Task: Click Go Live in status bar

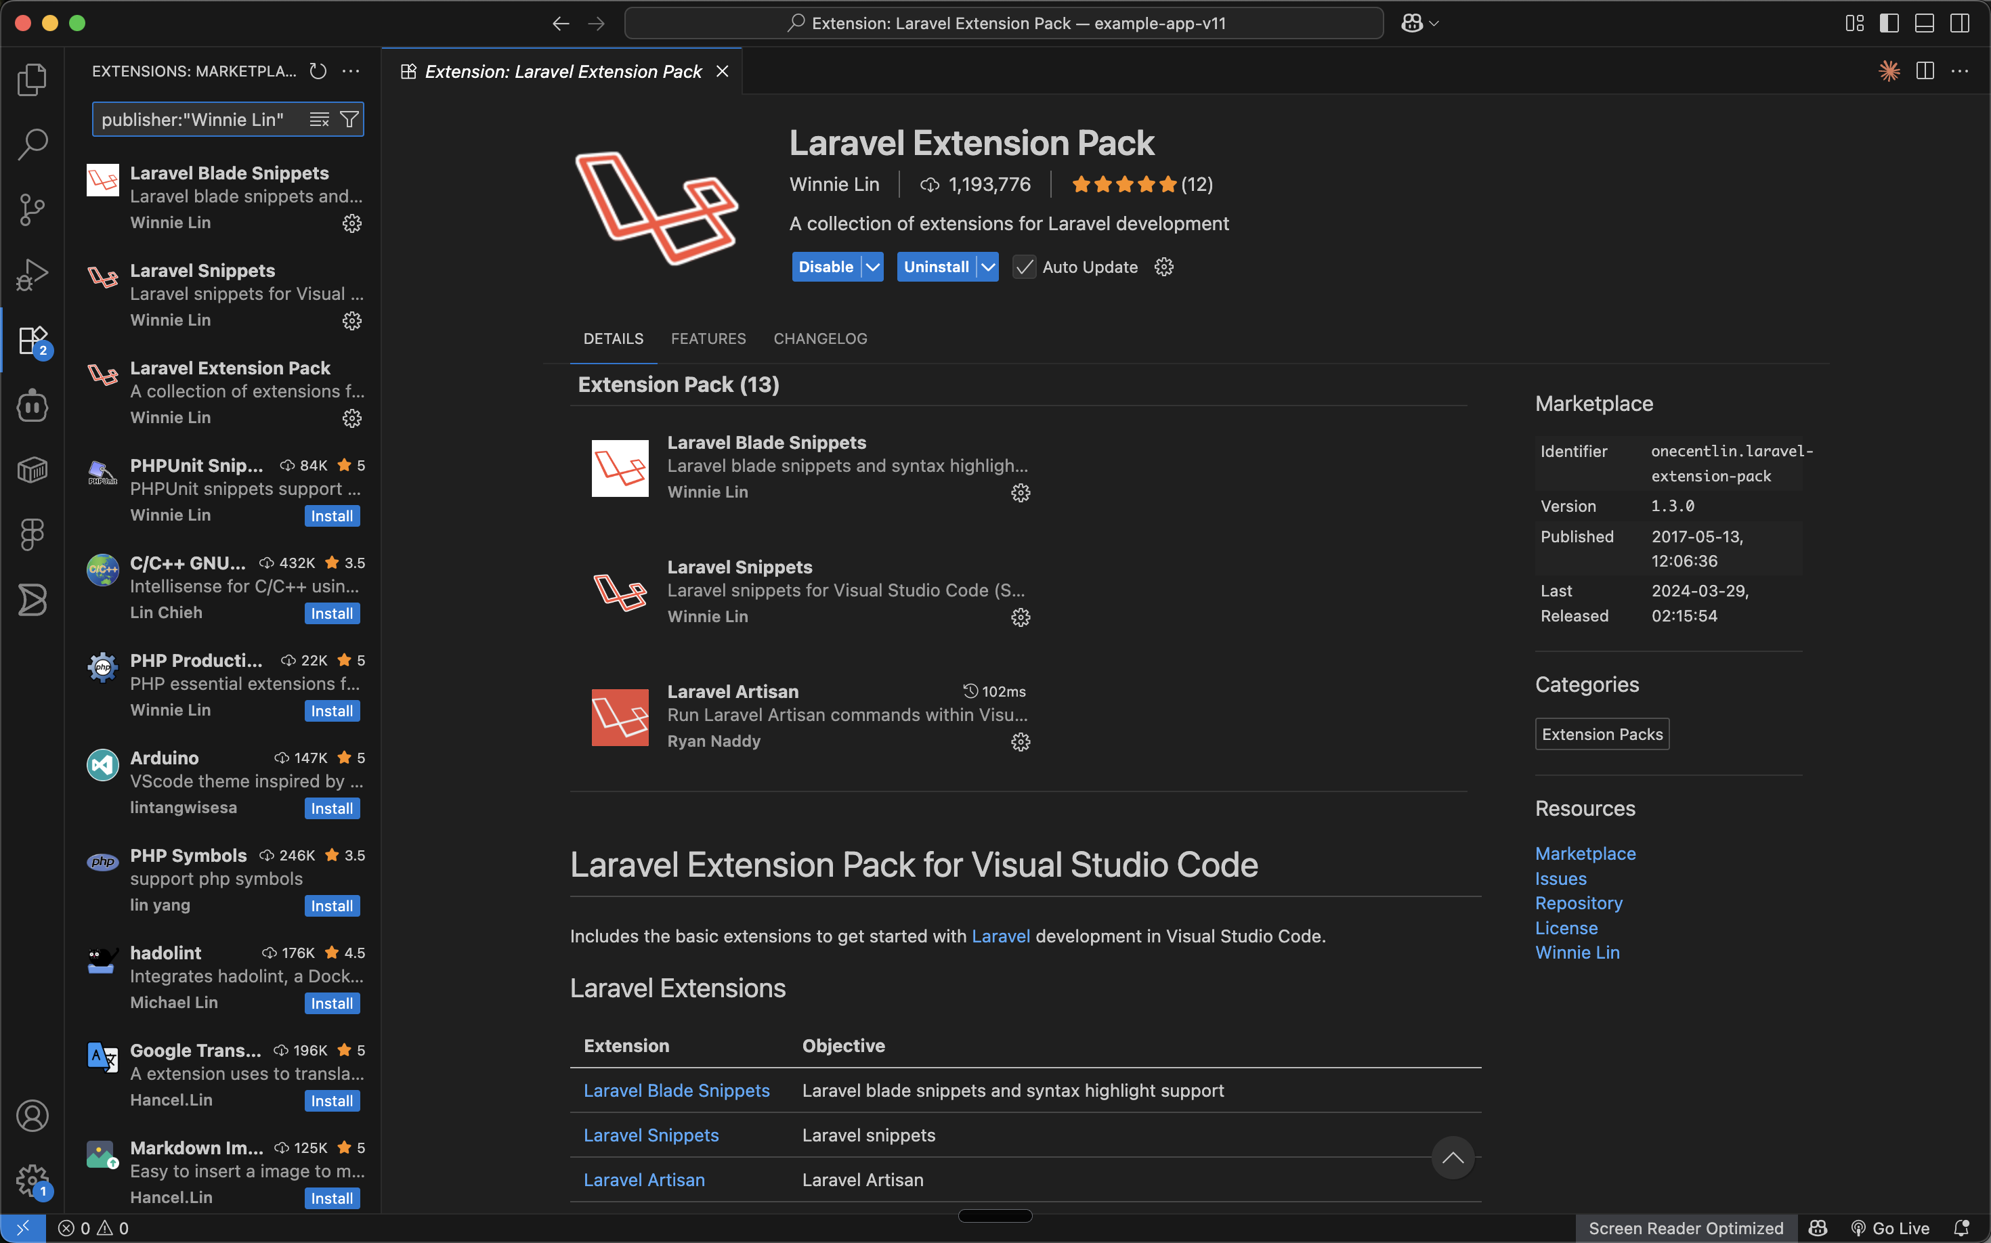Action: (1890, 1228)
